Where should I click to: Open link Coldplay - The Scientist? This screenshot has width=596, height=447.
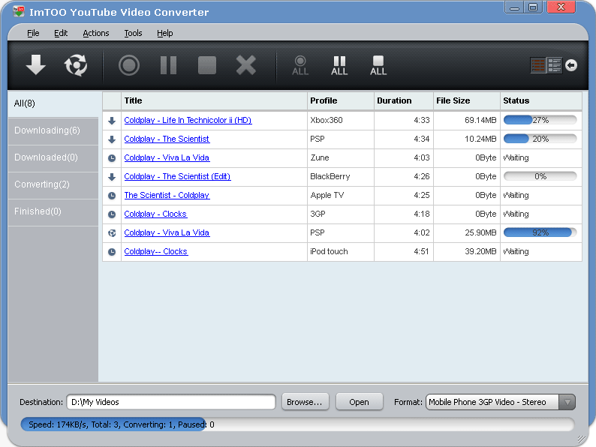(167, 139)
